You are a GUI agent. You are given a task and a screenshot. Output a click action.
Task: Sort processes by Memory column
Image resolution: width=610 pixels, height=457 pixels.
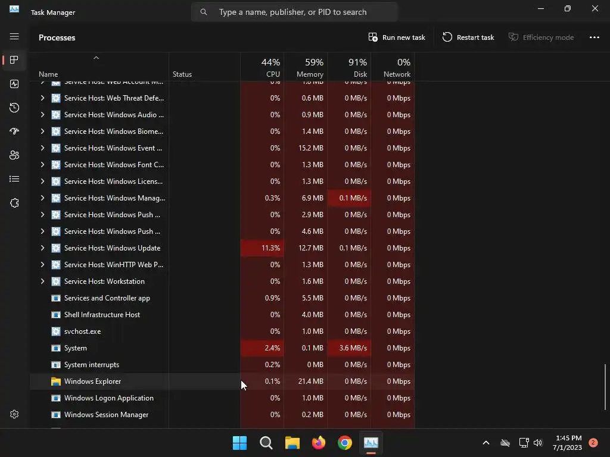click(306, 67)
